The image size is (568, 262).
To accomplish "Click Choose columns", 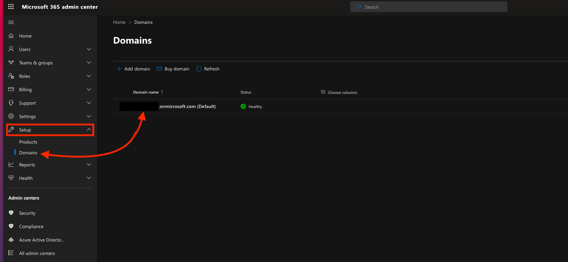I will [x=339, y=92].
